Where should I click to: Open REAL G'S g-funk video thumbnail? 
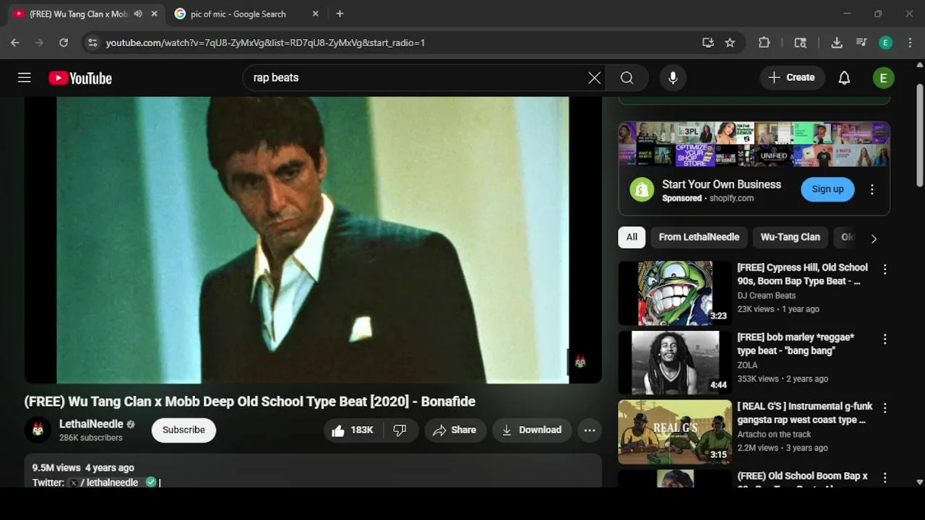[675, 432]
